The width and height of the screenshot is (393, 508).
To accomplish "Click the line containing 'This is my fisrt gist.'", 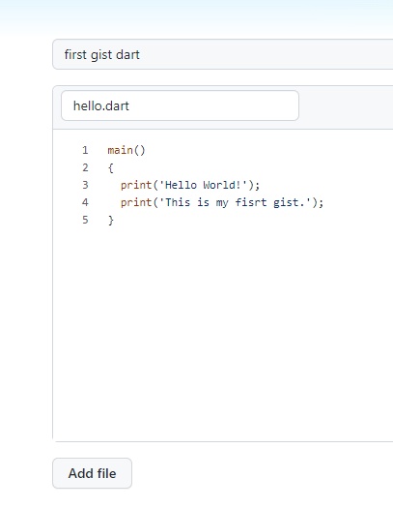I will tap(222, 202).
